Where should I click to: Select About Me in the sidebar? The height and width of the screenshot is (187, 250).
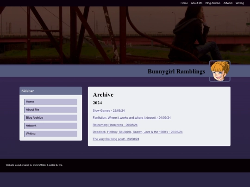pos(51,110)
